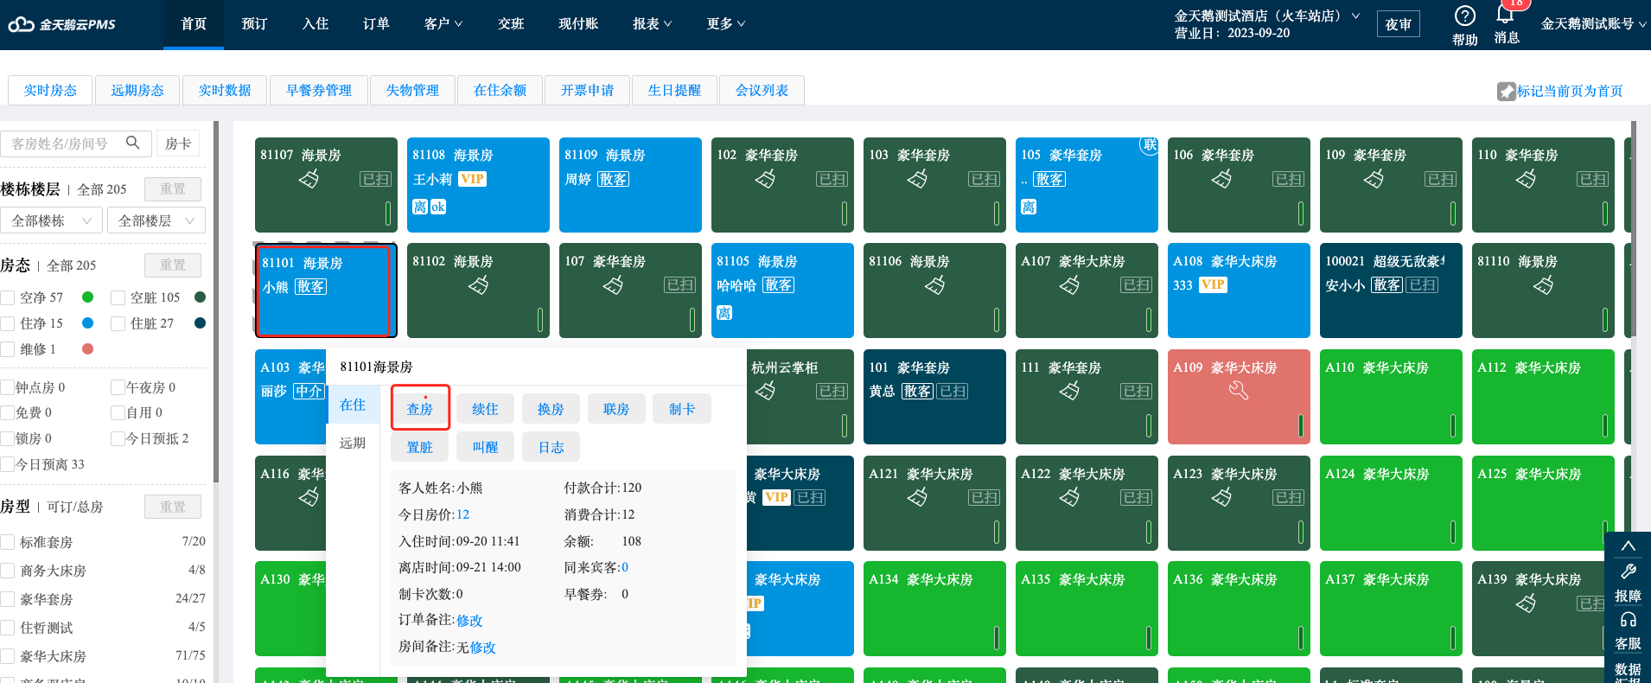Click the 离 departure badge on room 81108

click(x=420, y=207)
